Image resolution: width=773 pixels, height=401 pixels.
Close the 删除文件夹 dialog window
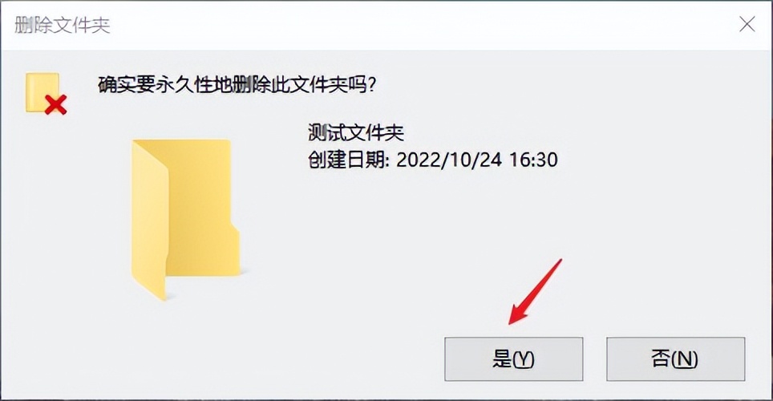click(x=747, y=24)
